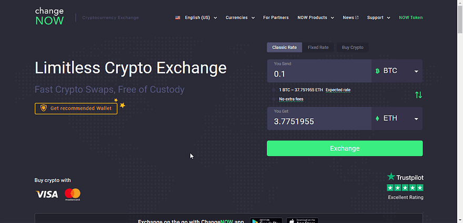
Task: Click the Get recommended Wallet button
Action: (76, 108)
